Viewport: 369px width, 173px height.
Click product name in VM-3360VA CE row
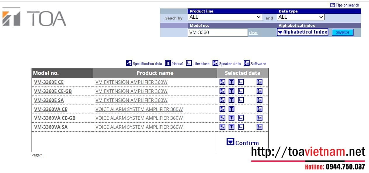[139, 109]
